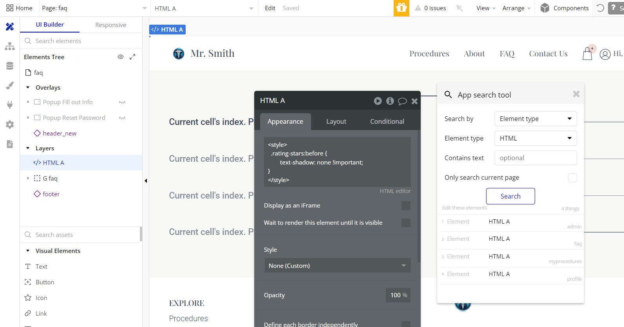Open the Edit menu
624x327 pixels.
(270, 8)
